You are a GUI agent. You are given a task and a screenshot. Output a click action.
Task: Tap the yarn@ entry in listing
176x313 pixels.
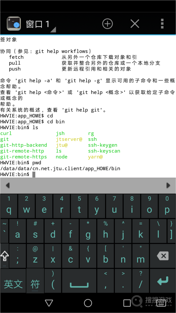coord(95,157)
